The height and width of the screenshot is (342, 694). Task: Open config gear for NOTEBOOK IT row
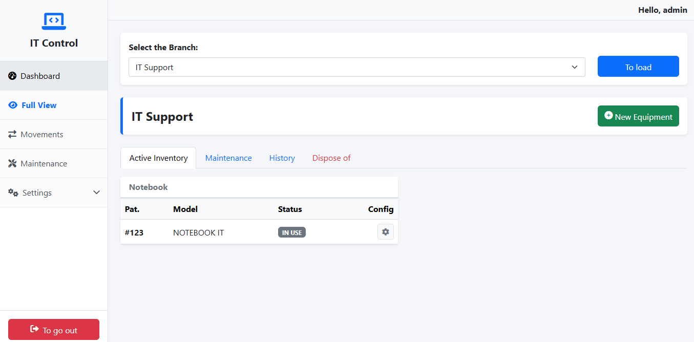pos(385,232)
